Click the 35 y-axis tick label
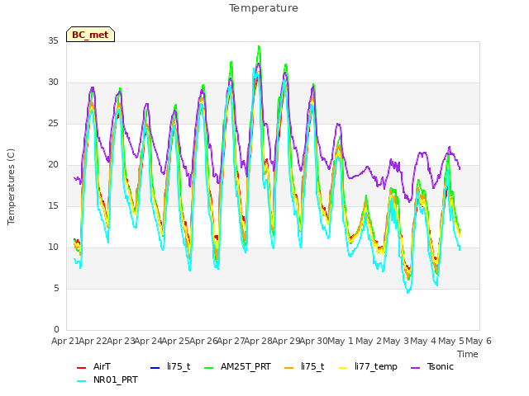This screenshot has height=396, width=529. point(53,40)
